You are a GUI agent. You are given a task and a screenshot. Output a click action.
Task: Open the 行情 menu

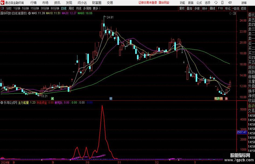(x=33, y=3)
